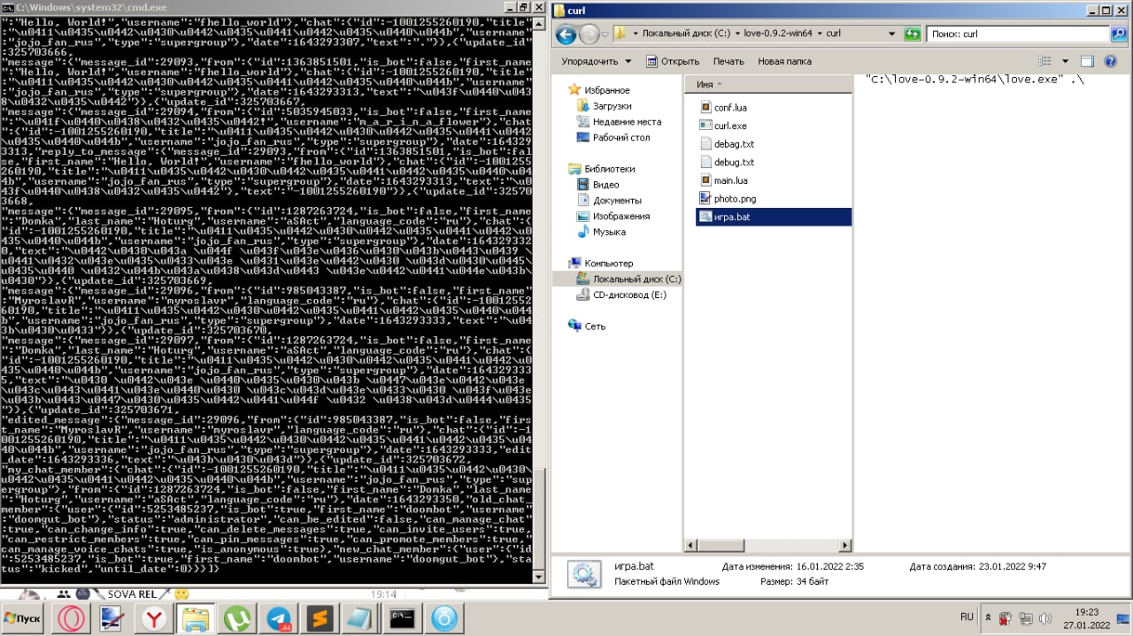Click Открыть in the Explorer toolbar
The width and height of the screenshot is (1133, 636).
pyautogui.click(x=673, y=61)
